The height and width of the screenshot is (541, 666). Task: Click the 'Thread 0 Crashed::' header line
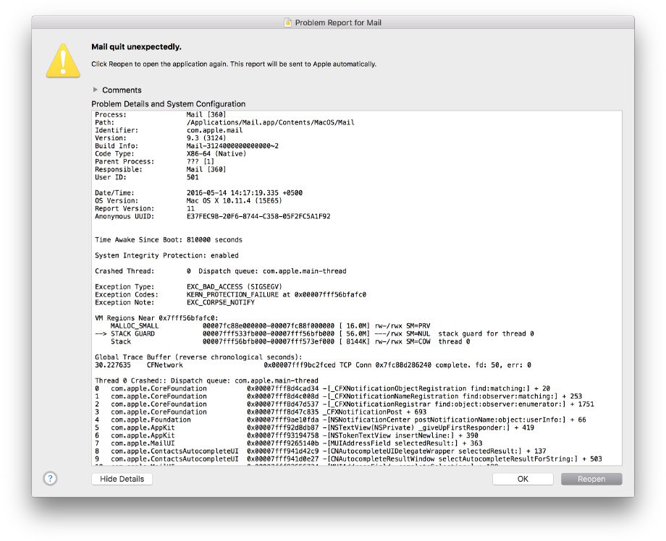pos(206,380)
